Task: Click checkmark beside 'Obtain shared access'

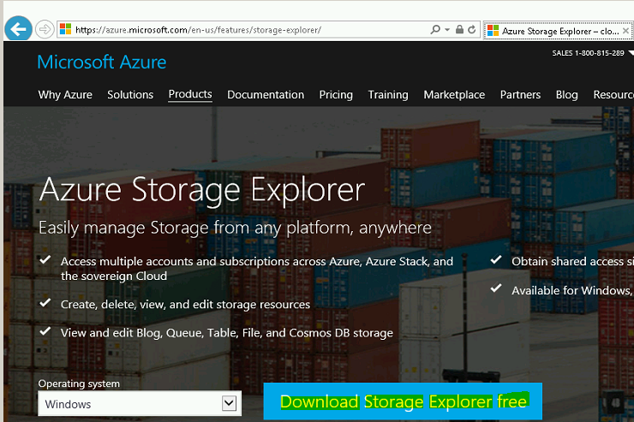Action: click(x=496, y=259)
